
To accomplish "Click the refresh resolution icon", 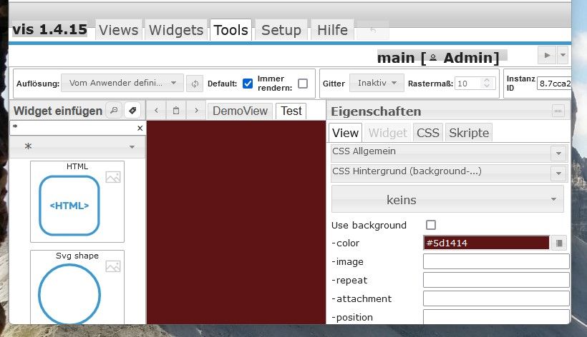I will [195, 84].
